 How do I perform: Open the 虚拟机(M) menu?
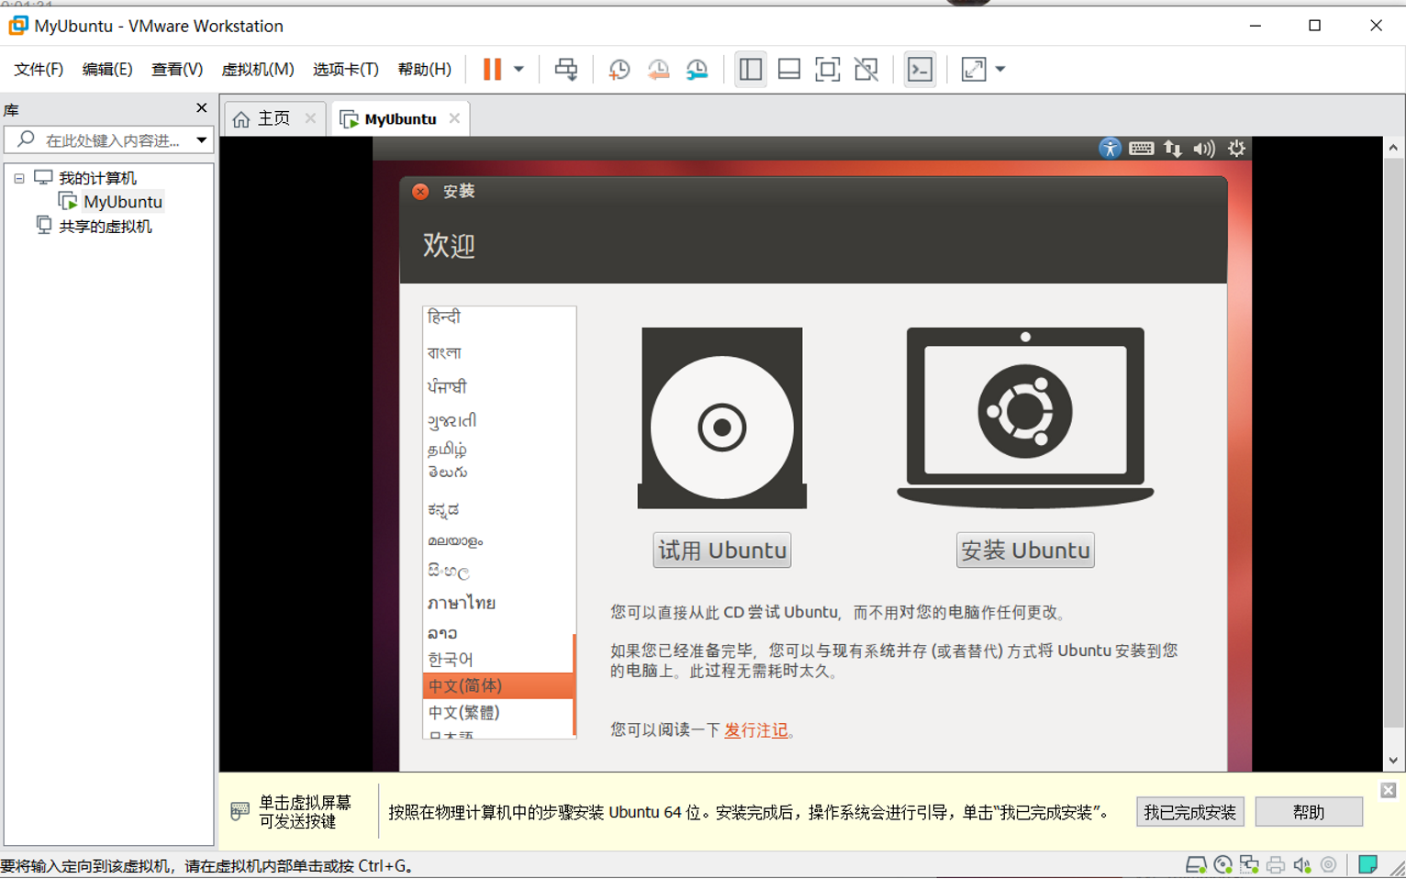click(x=260, y=69)
